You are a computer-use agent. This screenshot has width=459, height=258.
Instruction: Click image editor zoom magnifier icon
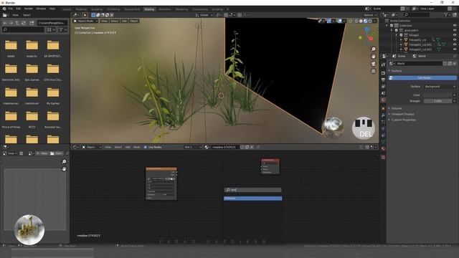click(x=64, y=162)
